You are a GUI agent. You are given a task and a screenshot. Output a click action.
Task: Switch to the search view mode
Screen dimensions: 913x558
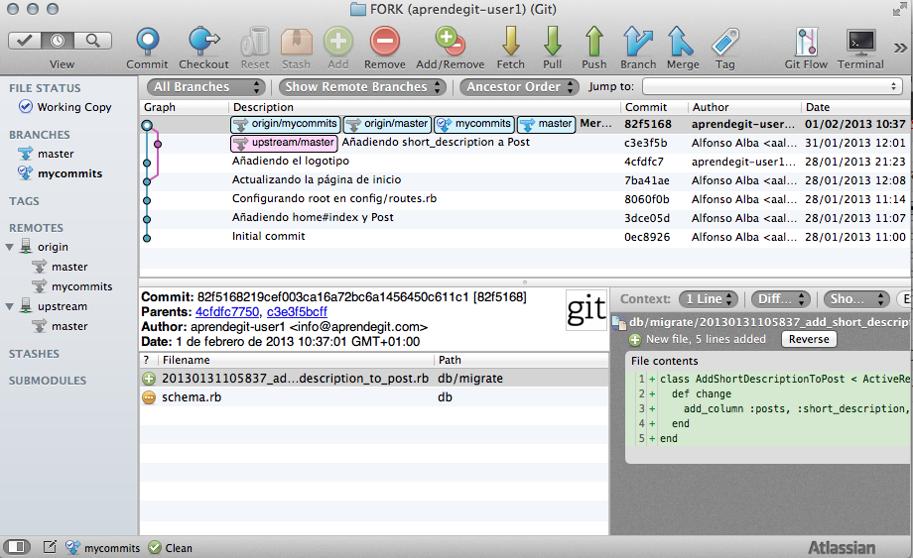click(x=92, y=41)
